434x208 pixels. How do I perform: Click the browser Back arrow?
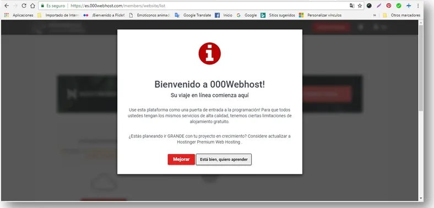[x=7, y=6]
